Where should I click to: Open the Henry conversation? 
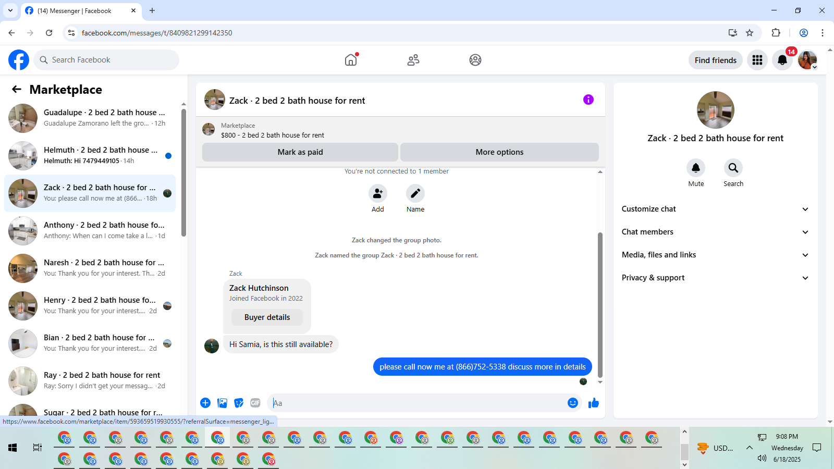point(90,306)
